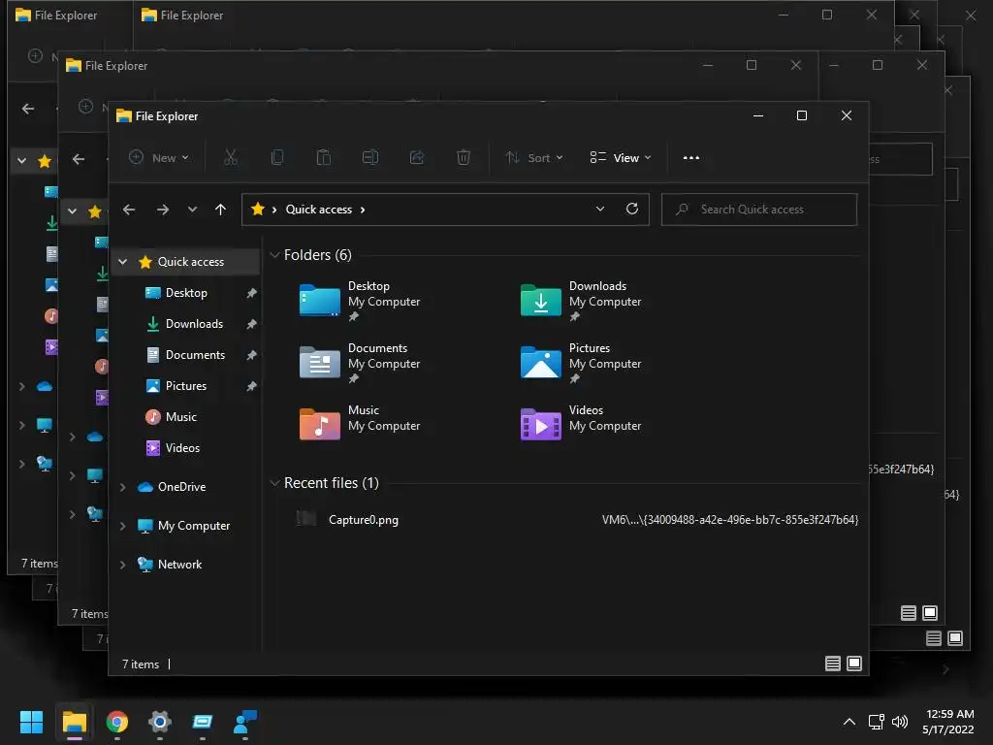Image resolution: width=993 pixels, height=745 pixels.
Task: Select Desktop in the navigation pane
Action: 186,293
